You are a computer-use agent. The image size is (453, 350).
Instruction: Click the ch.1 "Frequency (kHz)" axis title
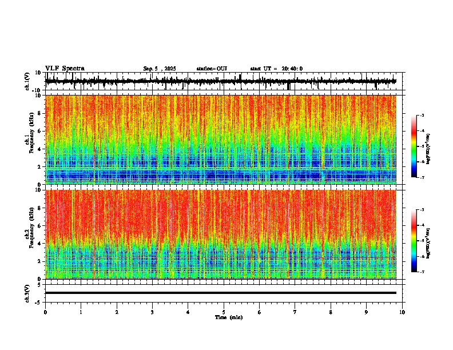click(31, 133)
